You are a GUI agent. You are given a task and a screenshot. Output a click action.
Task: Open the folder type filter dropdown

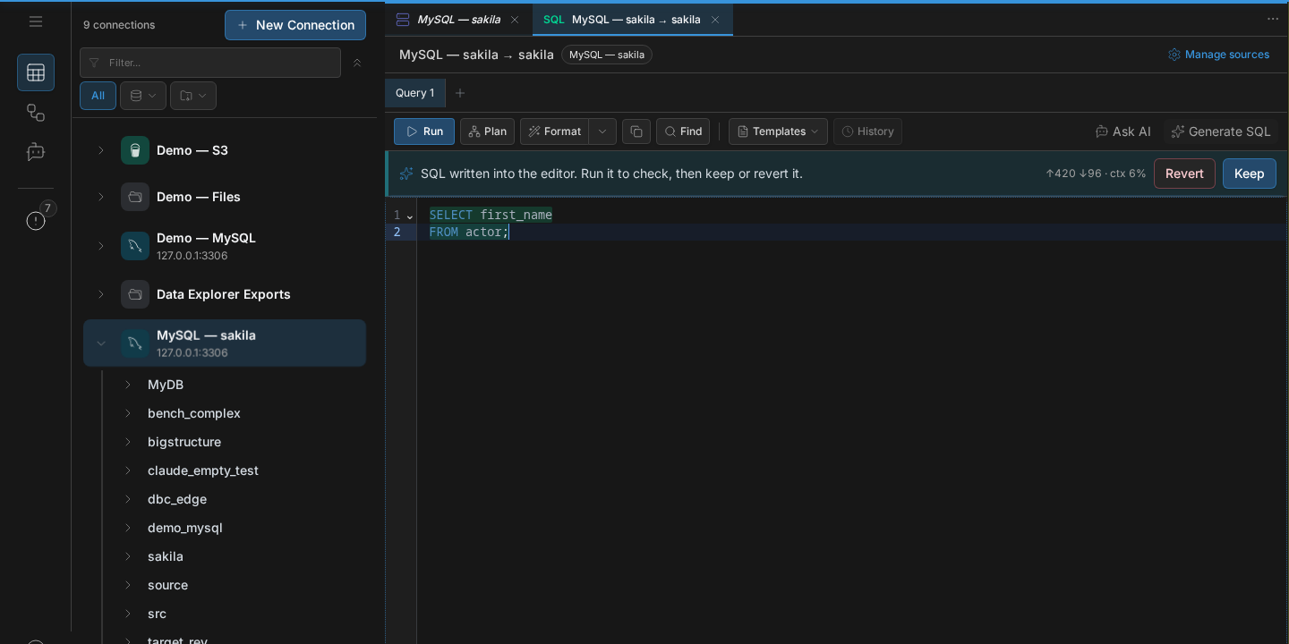coord(193,96)
